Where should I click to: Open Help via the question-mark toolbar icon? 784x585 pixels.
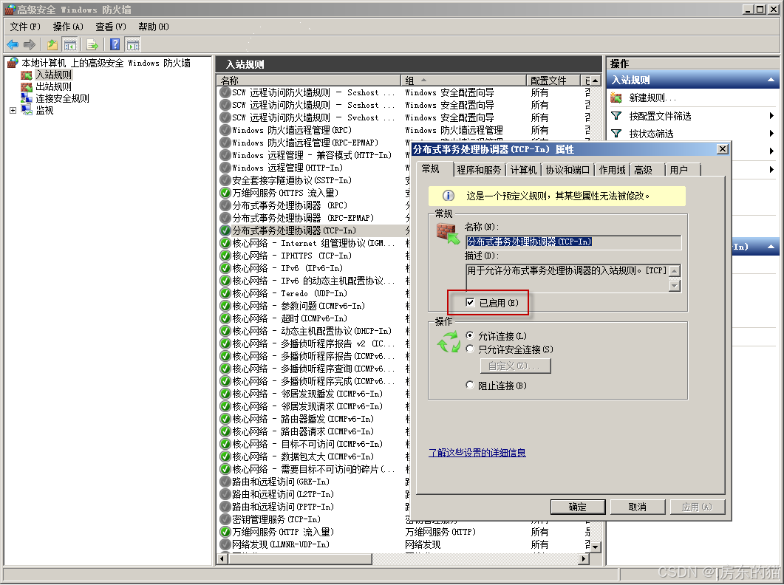(115, 44)
